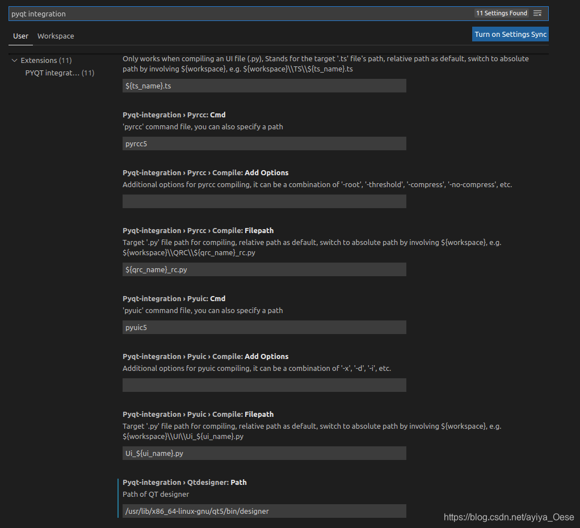Image resolution: width=580 pixels, height=528 pixels.
Task: Select 'Pyrcc › Compile: Filepath' setting title
Action: click(198, 230)
